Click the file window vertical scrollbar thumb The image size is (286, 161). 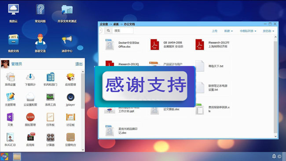[275, 87]
